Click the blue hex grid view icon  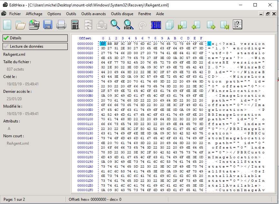pos(156,25)
